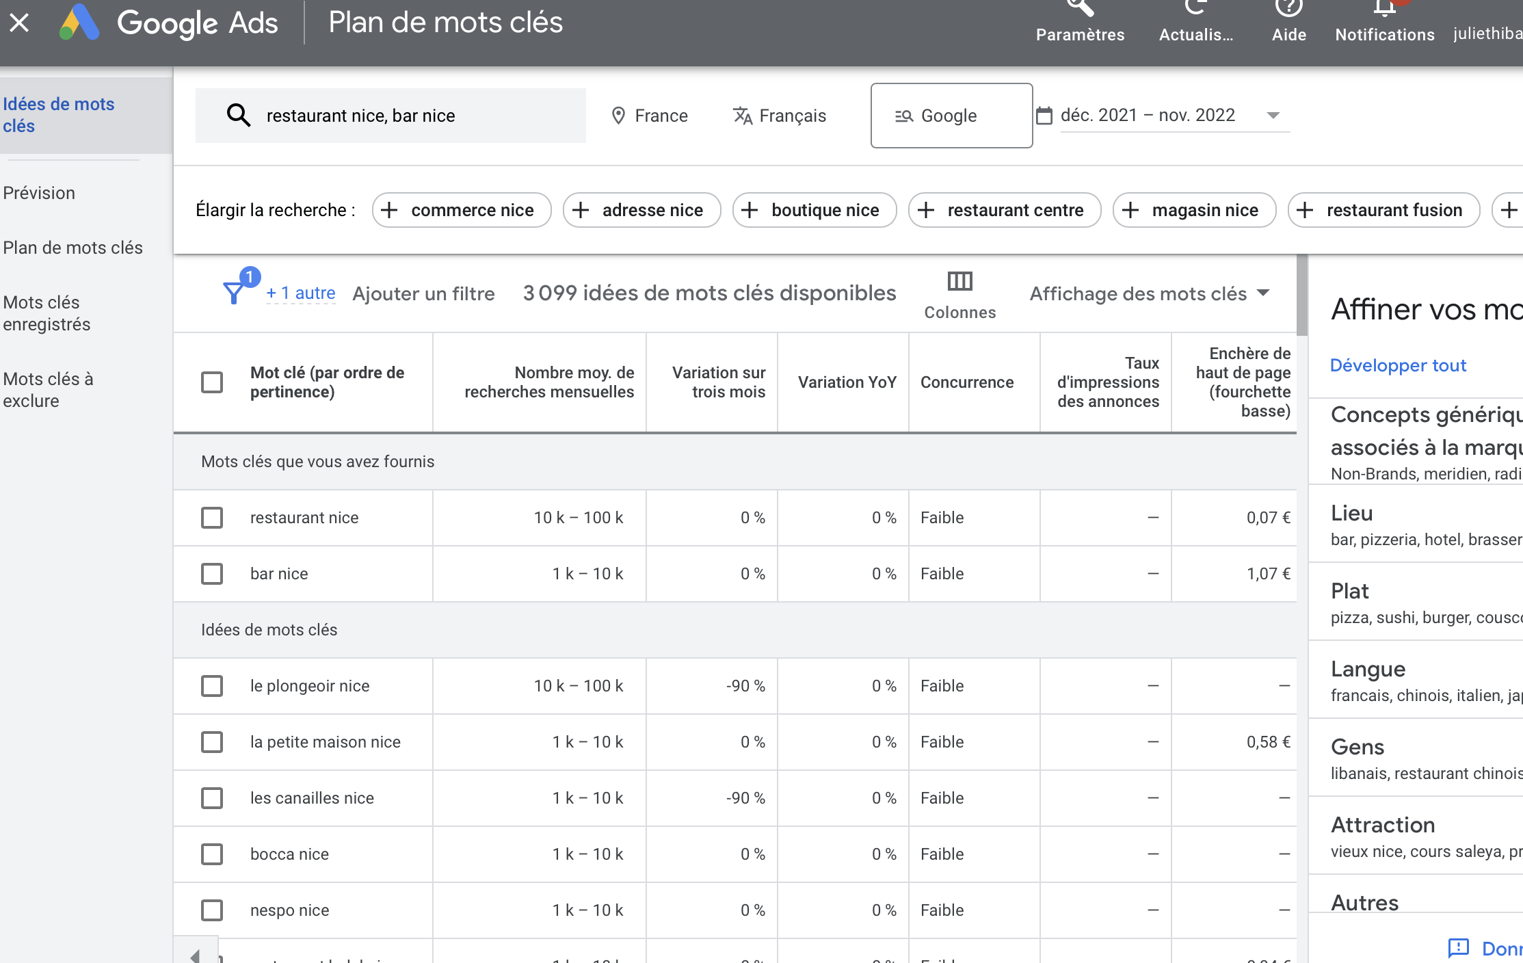Expand Développer tout in the refine panel

[x=1399, y=365]
